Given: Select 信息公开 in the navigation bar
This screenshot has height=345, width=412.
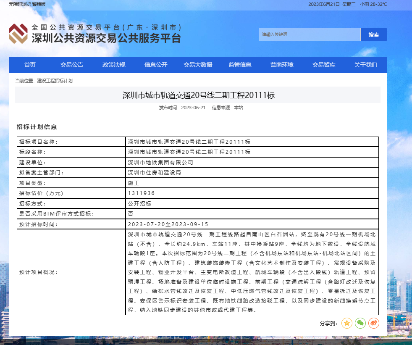Looking at the screenshot, I should click(156, 65).
